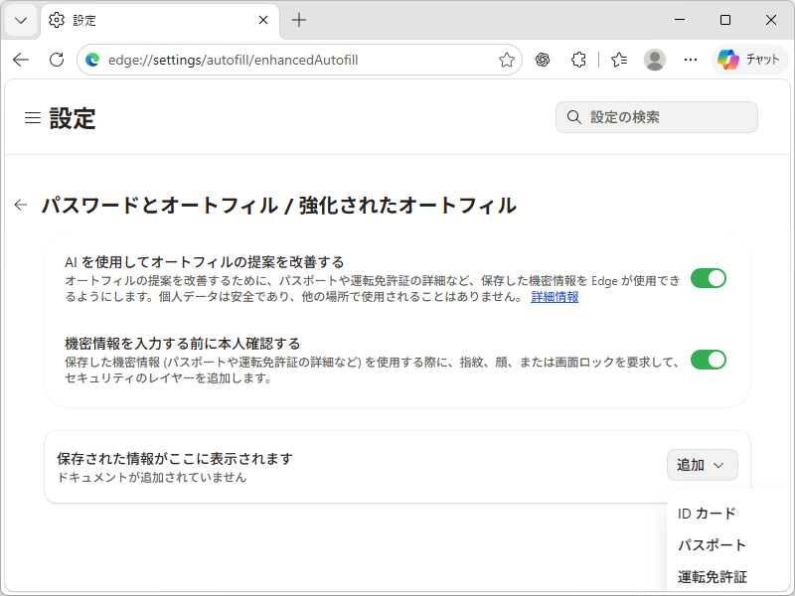Click the パスワードとオートフィル breadcrumb heading
The width and height of the screenshot is (795, 596).
(x=160, y=206)
